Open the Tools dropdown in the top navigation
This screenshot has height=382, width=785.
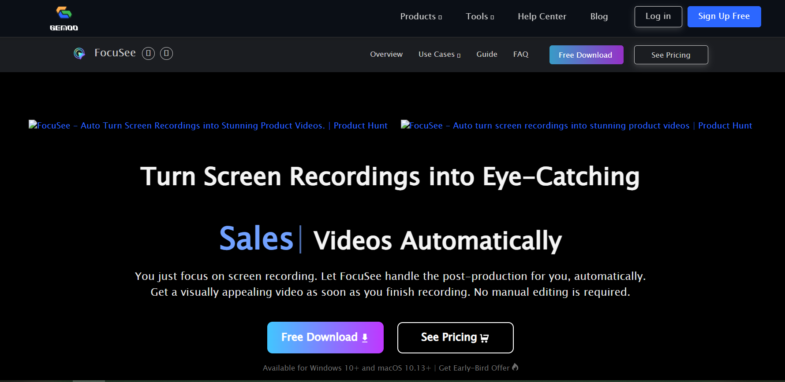[x=479, y=17]
